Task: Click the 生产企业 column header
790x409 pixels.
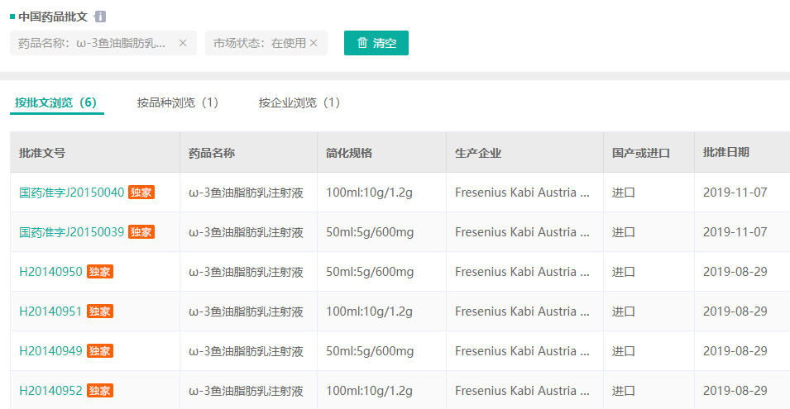Action: (x=478, y=153)
